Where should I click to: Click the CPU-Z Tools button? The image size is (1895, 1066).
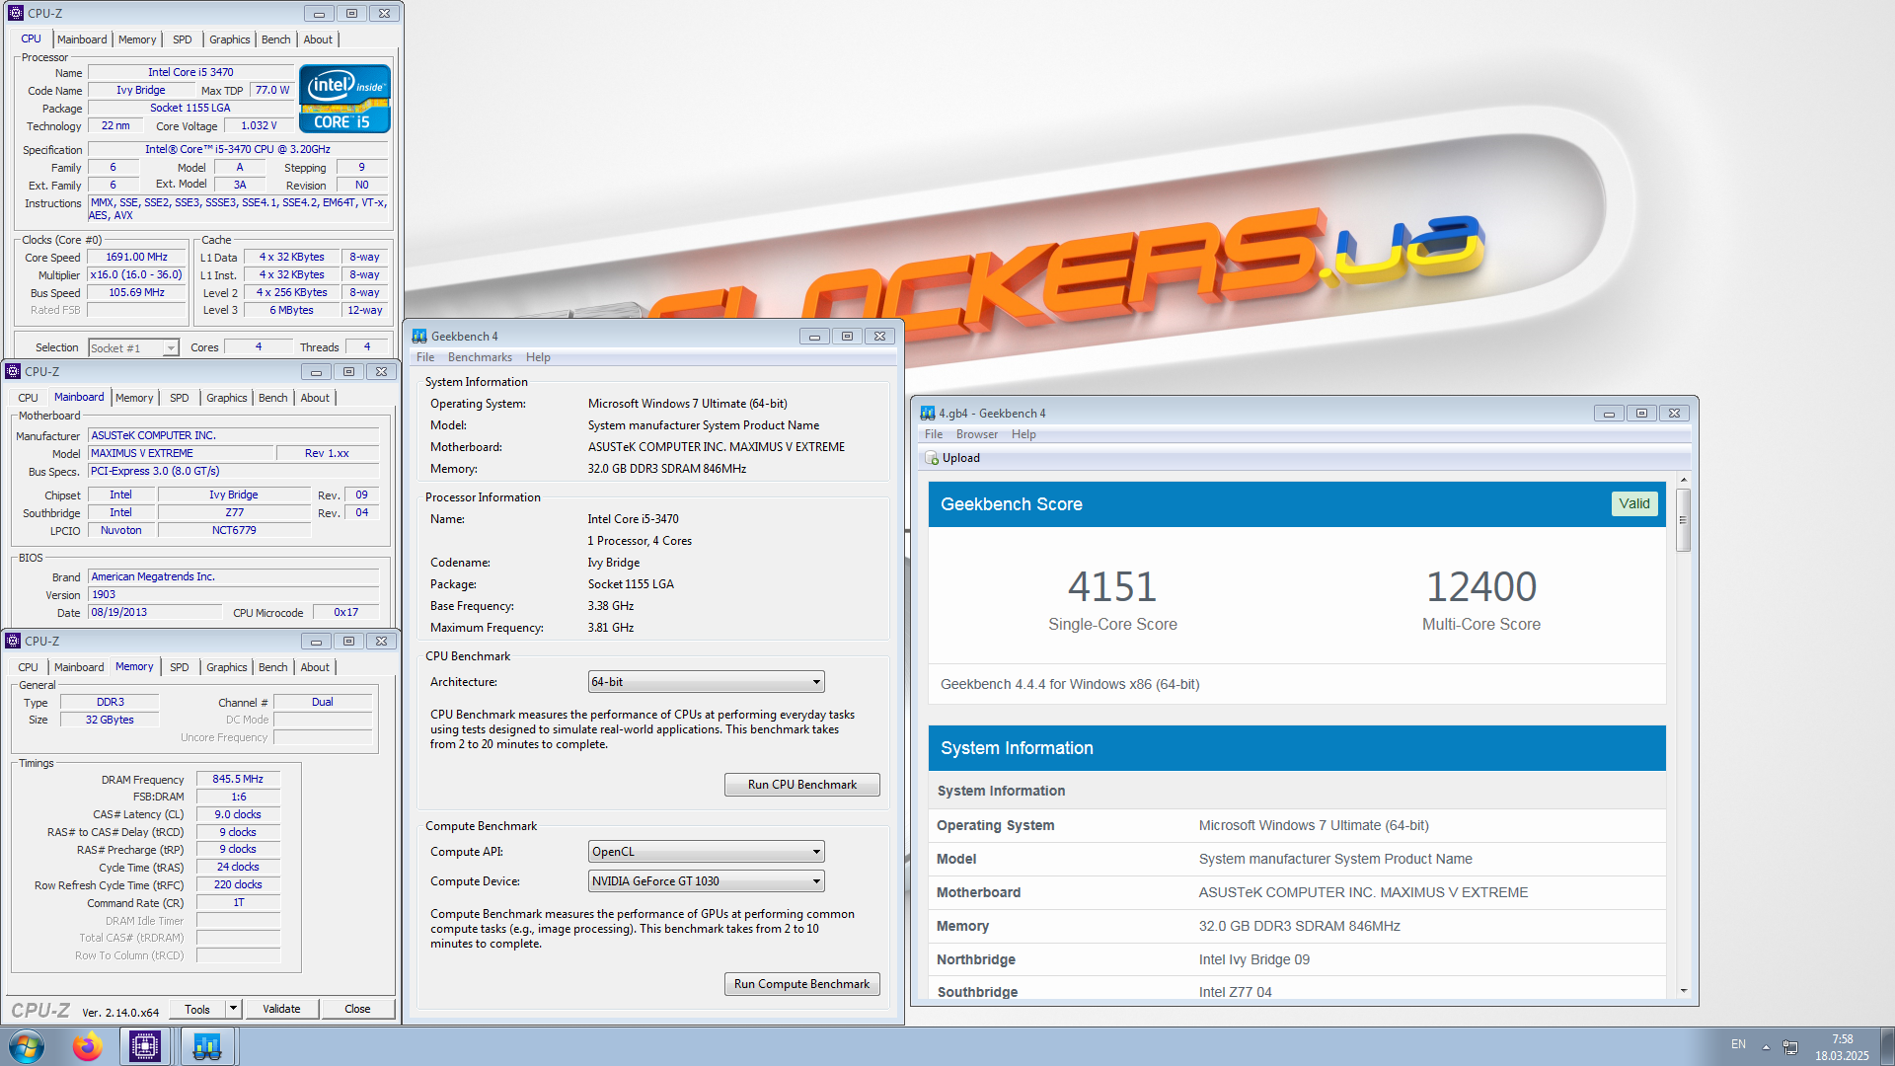pyautogui.click(x=197, y=1009)
